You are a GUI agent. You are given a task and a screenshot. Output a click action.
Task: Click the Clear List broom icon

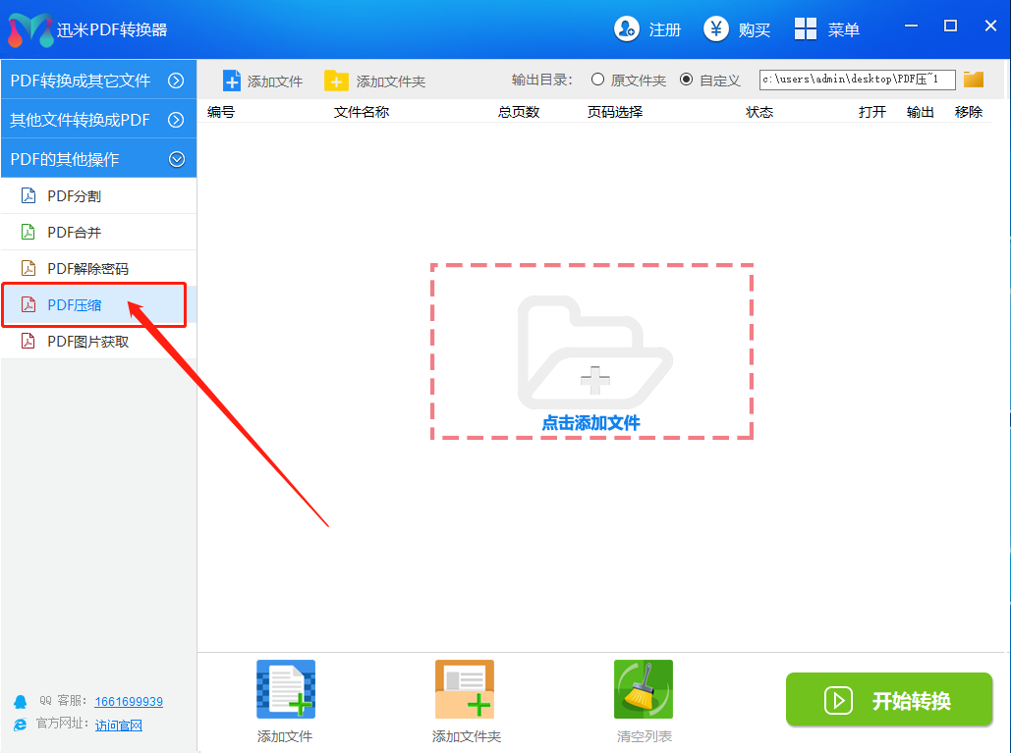644,689
